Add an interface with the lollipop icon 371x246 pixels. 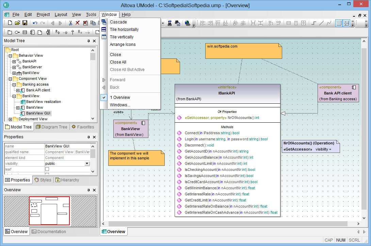[17, 32]
